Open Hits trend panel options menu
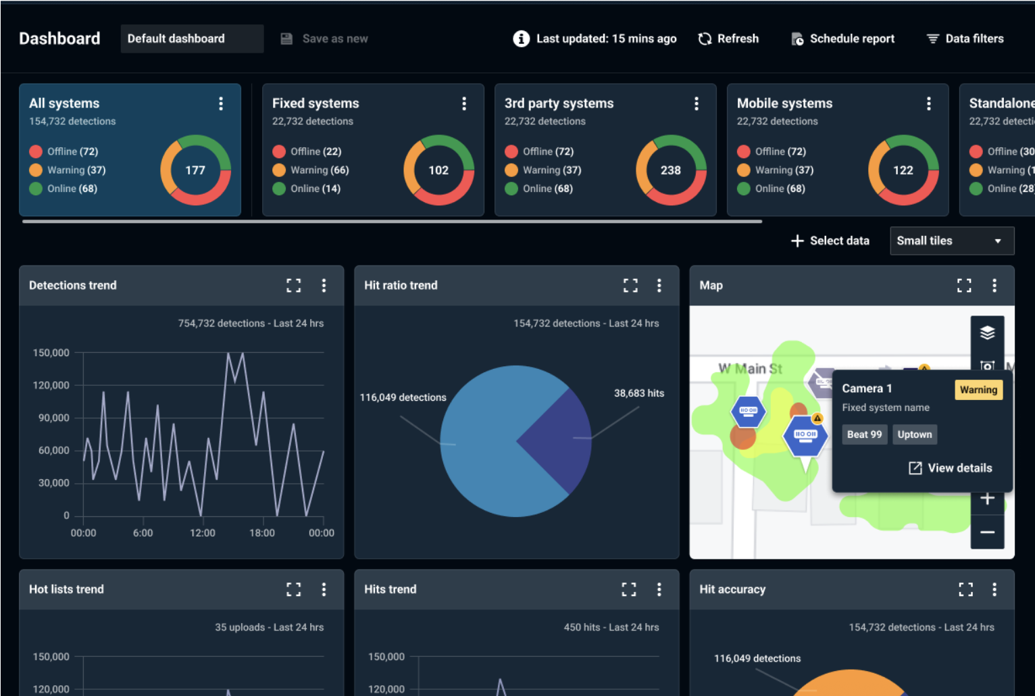 659,590
